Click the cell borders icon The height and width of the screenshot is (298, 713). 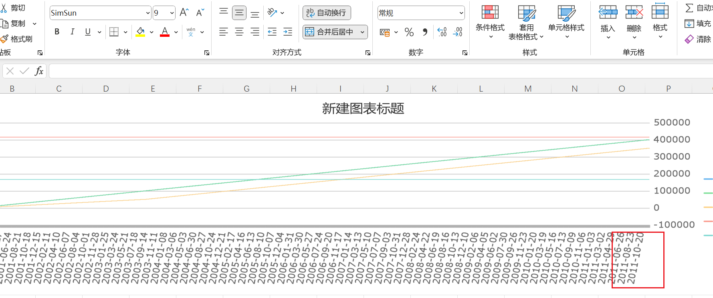tap(114, 32)
